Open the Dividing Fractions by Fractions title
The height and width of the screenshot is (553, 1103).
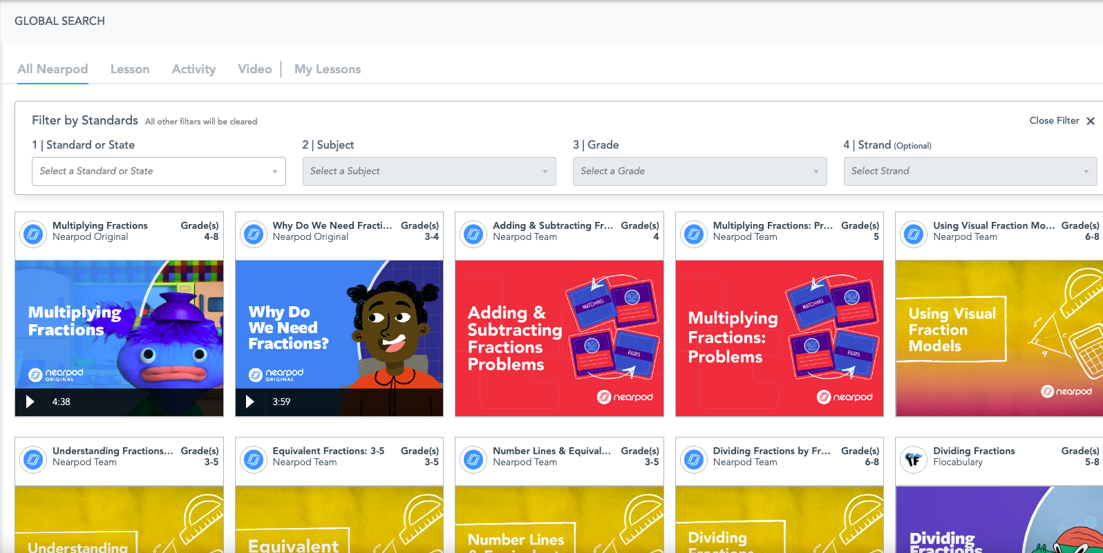pyautogui.click(x=772, y=451)
